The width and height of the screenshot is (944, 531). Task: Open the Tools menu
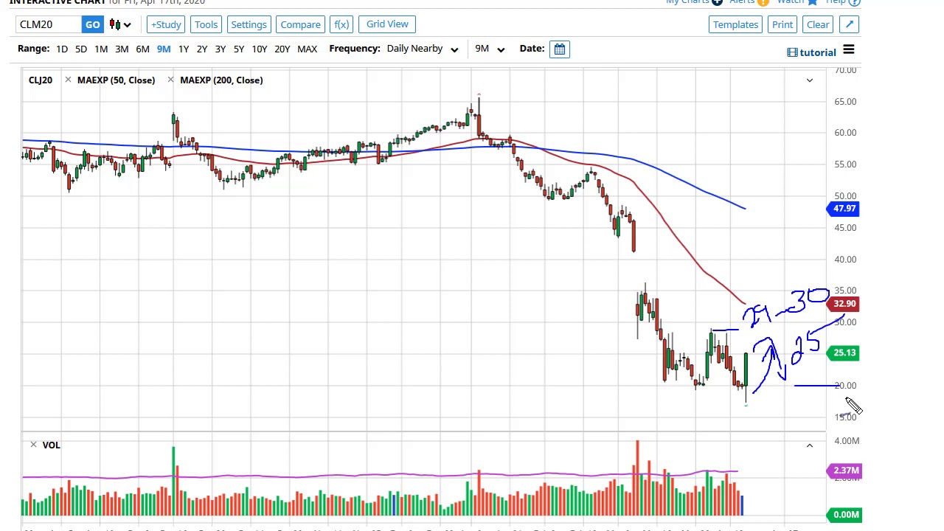pos(206,24)
